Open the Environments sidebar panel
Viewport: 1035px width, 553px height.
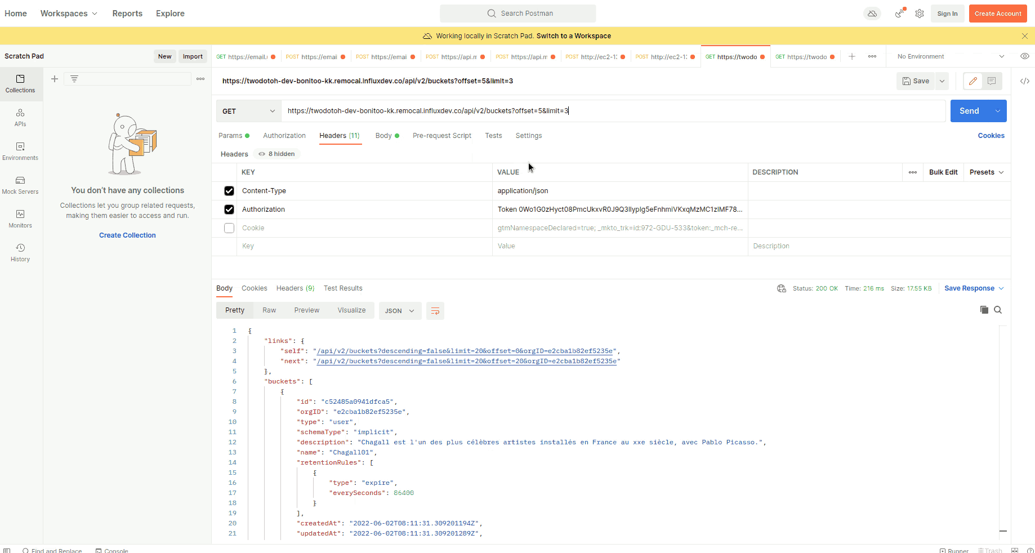[20, 151]
